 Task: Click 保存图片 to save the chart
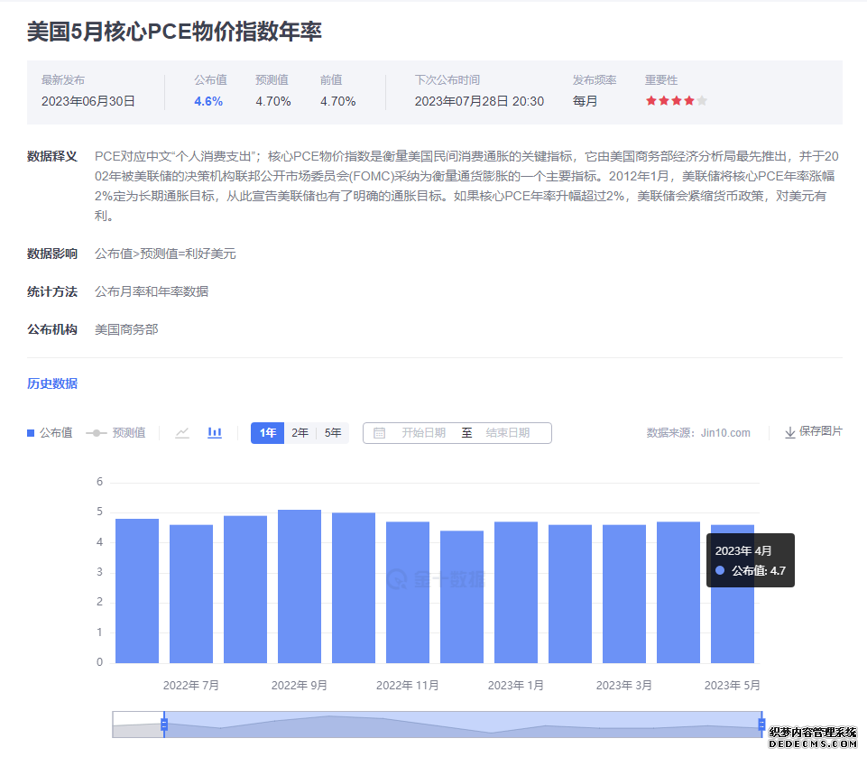coord(821,431)
